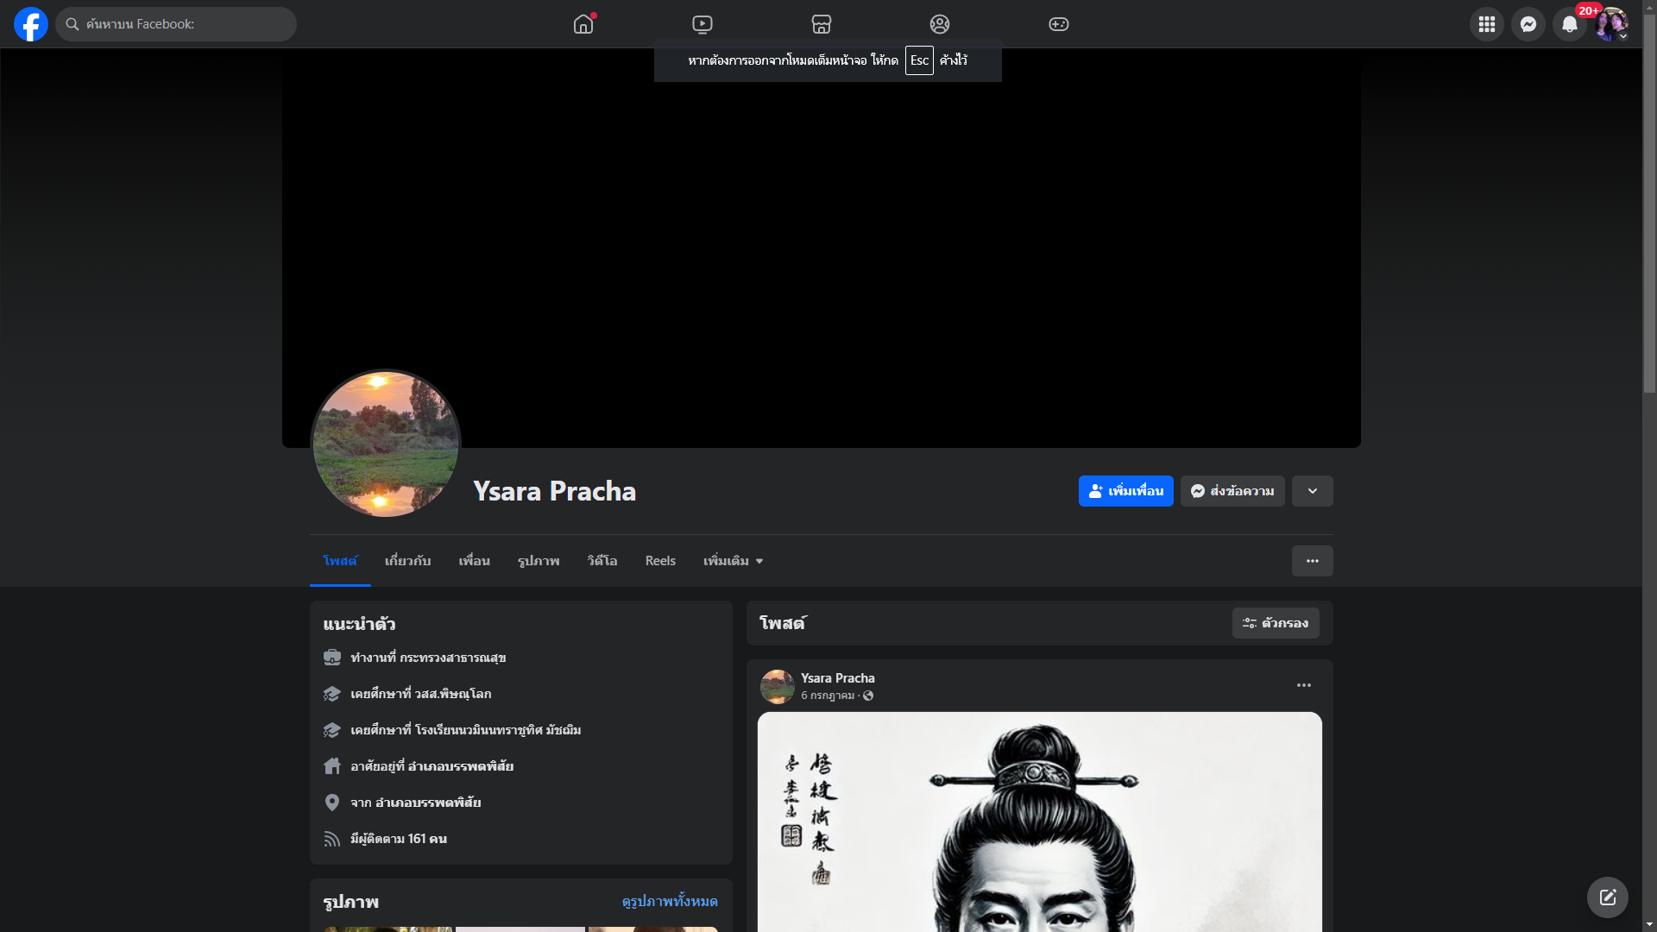Switch to the เกี่ยวกับ tab

pyautogui.click(x=407, y=561)
